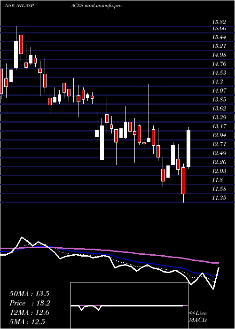Click the NSE NILASP ticker text
The width and height of the screenshot is (235, 329).
pyautogui.click(x=19, y=6)
